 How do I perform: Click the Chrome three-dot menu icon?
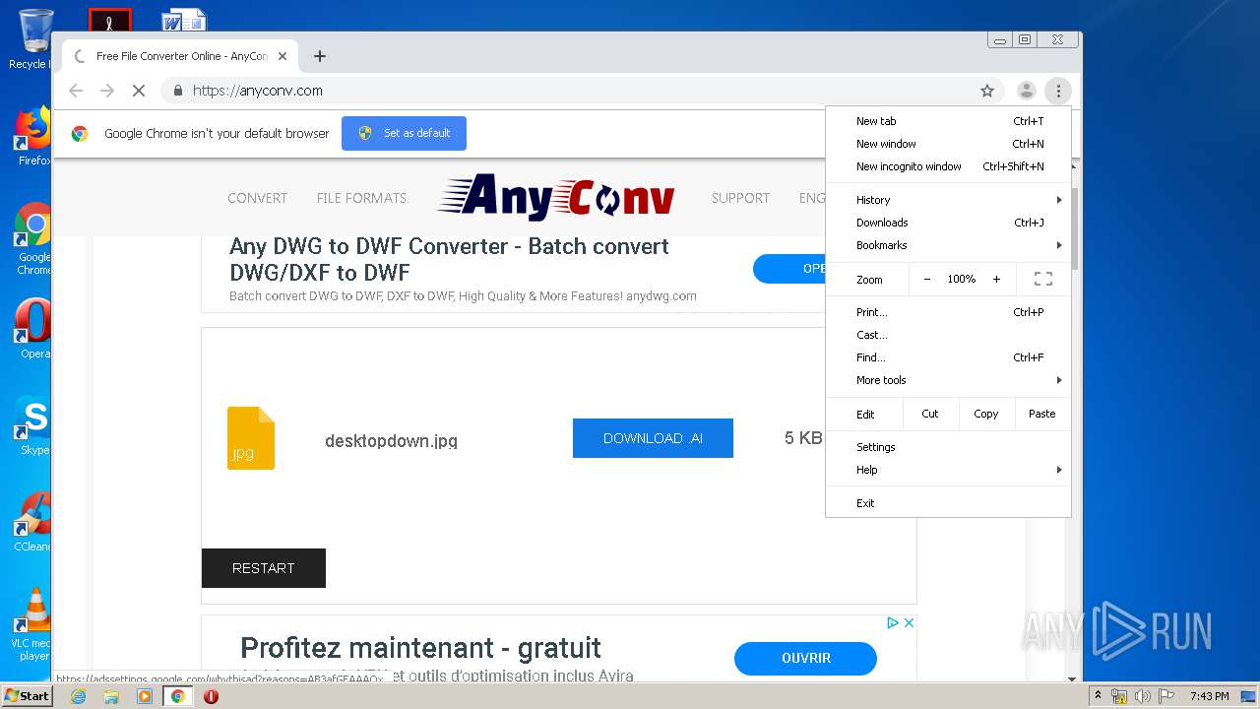[x=1058, y=91]
